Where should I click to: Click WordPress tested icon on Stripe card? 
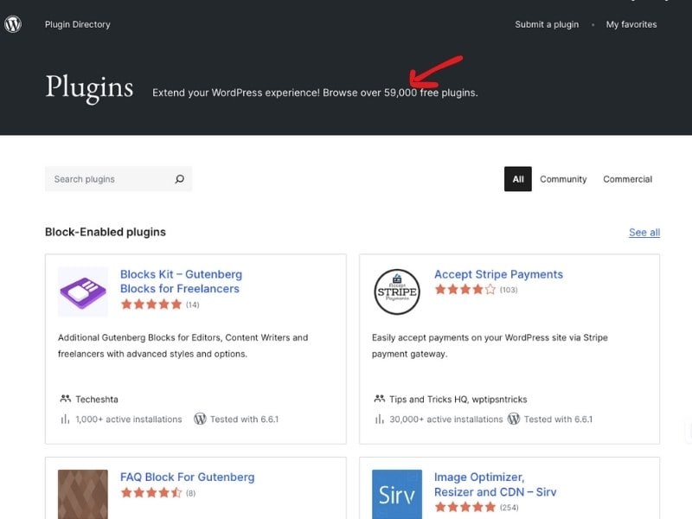tap(514, 419)
